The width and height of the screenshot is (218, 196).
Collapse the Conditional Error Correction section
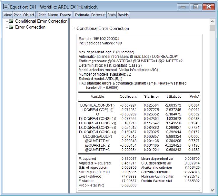(73, 29)
